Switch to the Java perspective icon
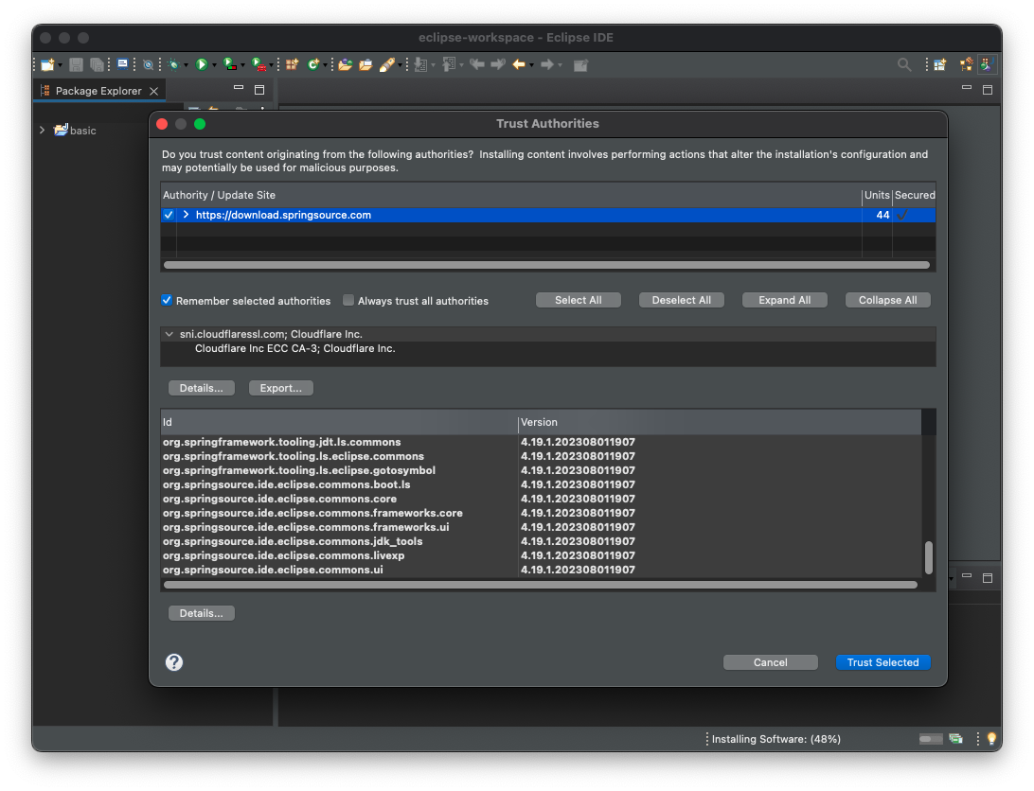Image resolution: width=1034 pixels, height=791 pixels. pos(987,64)
